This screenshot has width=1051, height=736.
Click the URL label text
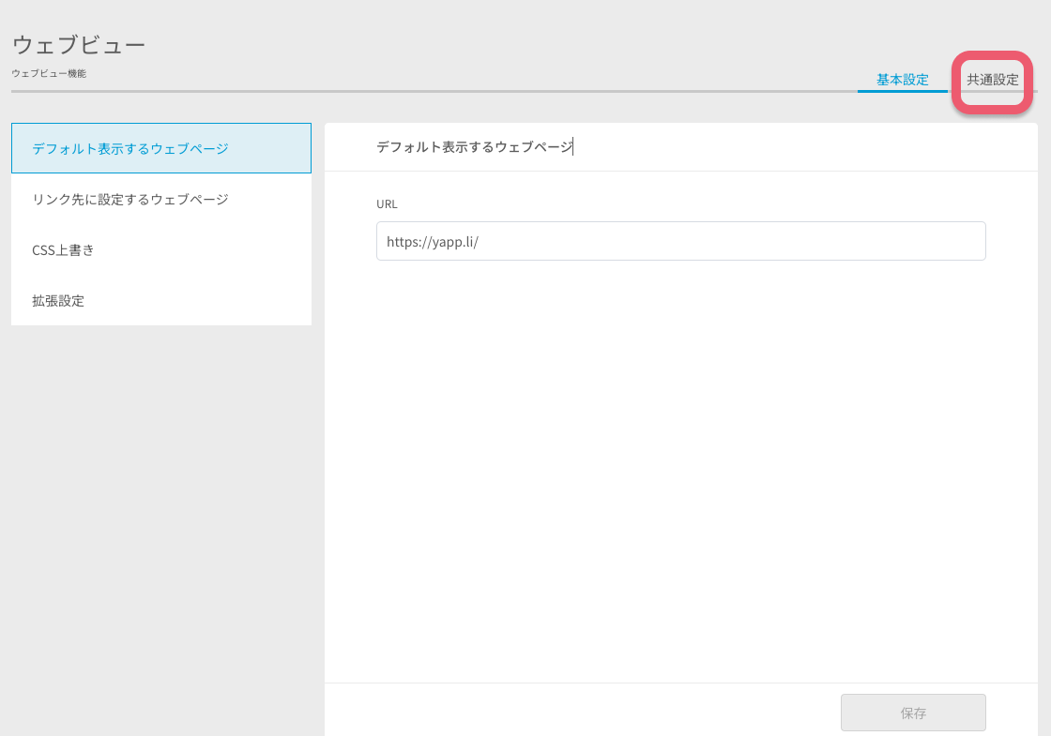tap(387, 203)
